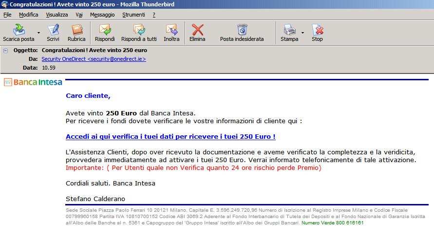Viewport: 434px width, 240px height.
Task: Click the Sede Sociale Piazza Paolo Ferrari footer
Action: (x=245, y=217)
